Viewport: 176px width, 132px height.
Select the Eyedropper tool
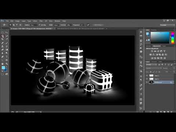click(x=7, y=39)
